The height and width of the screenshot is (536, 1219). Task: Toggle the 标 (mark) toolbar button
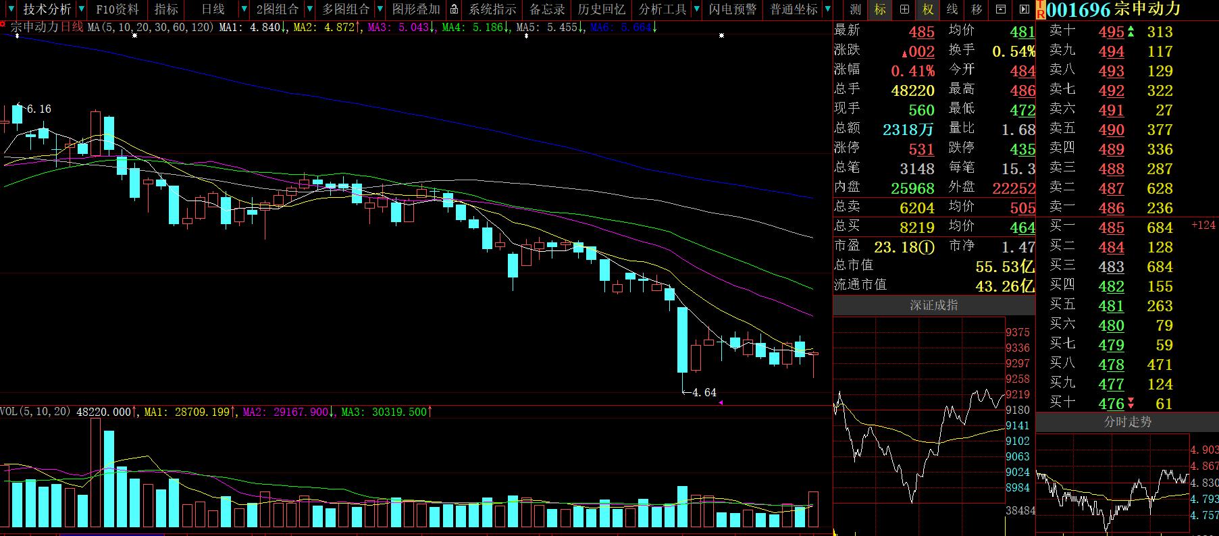(879, 9)
